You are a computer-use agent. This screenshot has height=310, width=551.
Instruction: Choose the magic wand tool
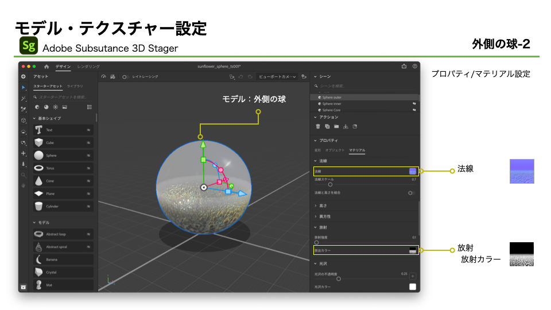coord(24,98)
